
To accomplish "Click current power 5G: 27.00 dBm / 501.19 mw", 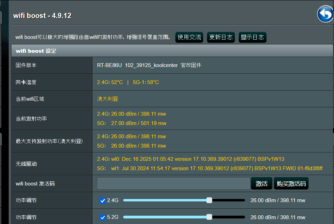I will [132, 123].
